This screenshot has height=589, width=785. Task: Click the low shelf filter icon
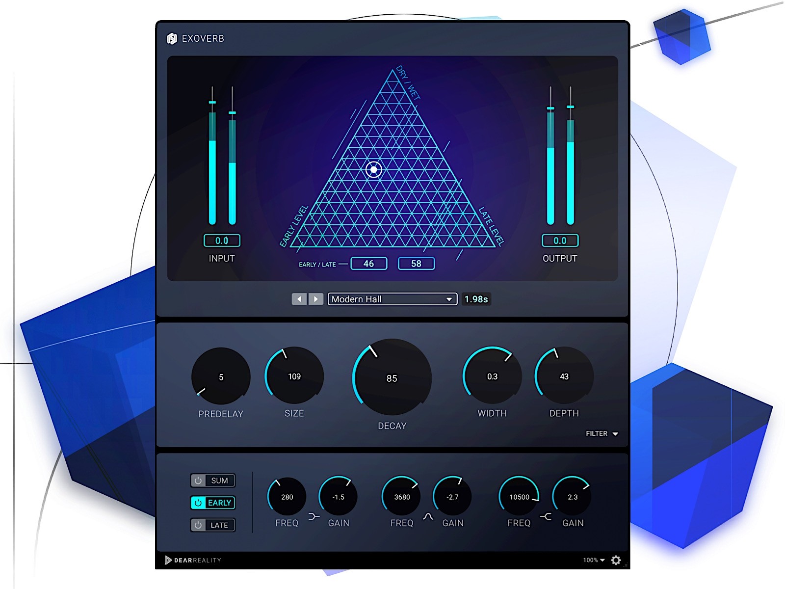(x=314, y=517)
